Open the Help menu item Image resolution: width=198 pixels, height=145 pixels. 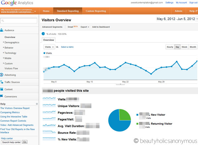193,11
